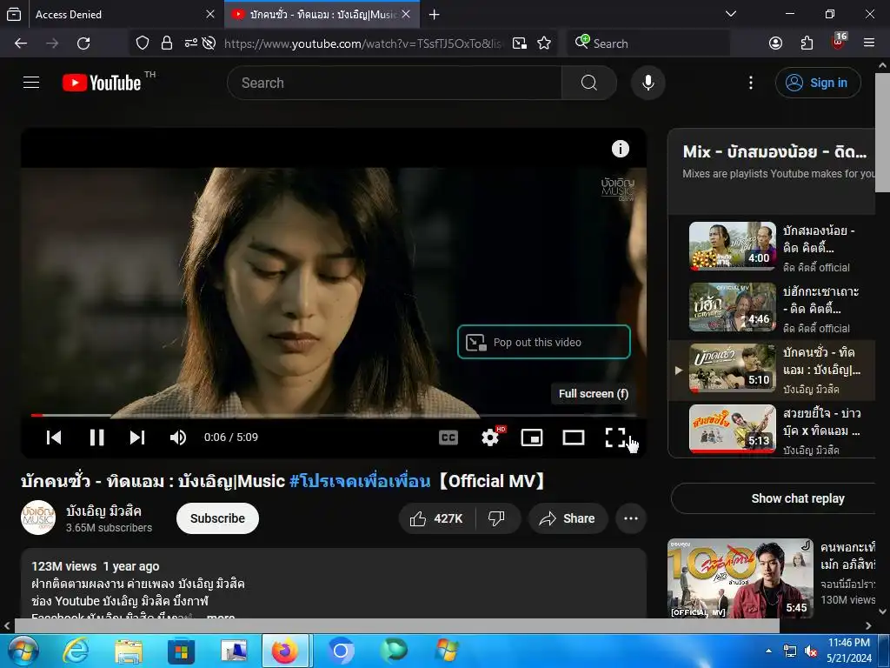Play บ่ฮักกะเซาเถาะ playlist item thumbnail

click(x=732, y=307)
